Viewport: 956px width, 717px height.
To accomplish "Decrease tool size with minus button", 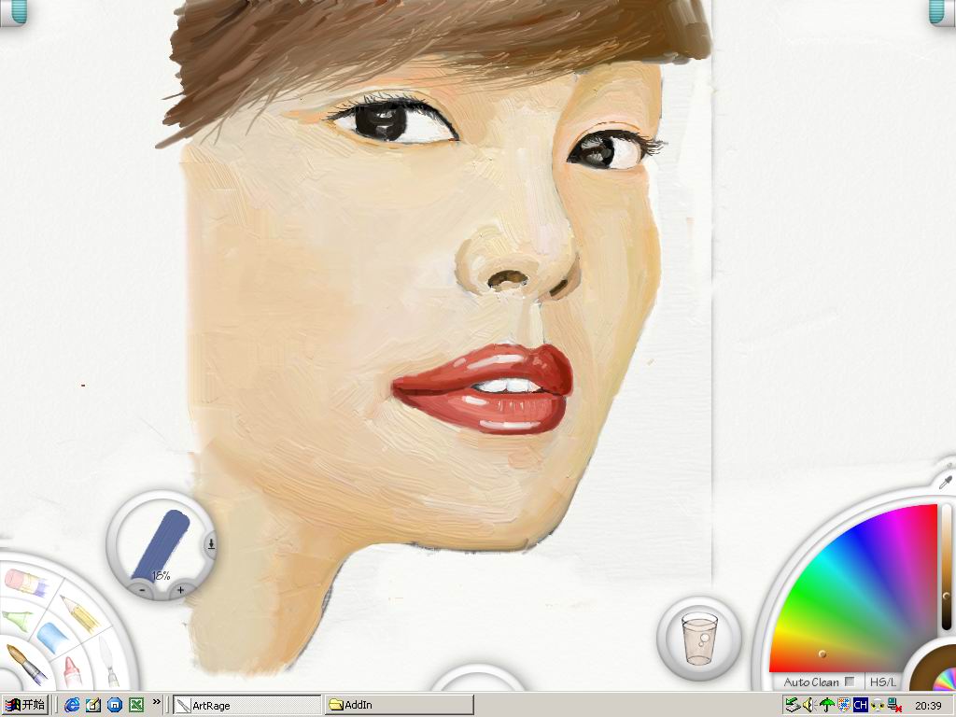I will click(142, 590).
